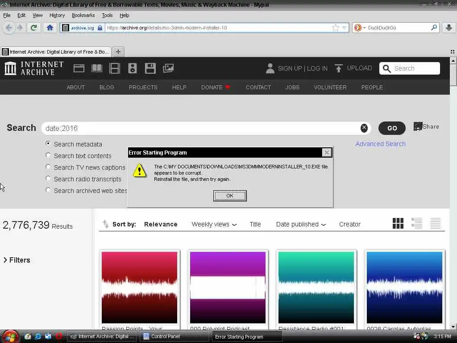Sort results by Title

(x=255, y=224)
